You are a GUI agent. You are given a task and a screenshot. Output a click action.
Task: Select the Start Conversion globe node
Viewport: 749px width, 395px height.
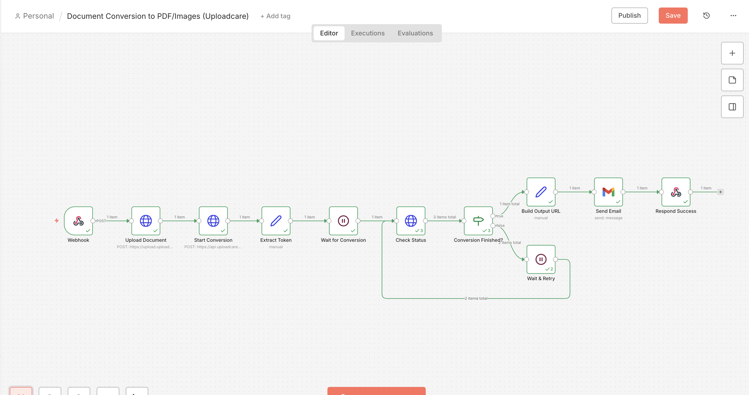pyautogui.click(x=213, y=221)
